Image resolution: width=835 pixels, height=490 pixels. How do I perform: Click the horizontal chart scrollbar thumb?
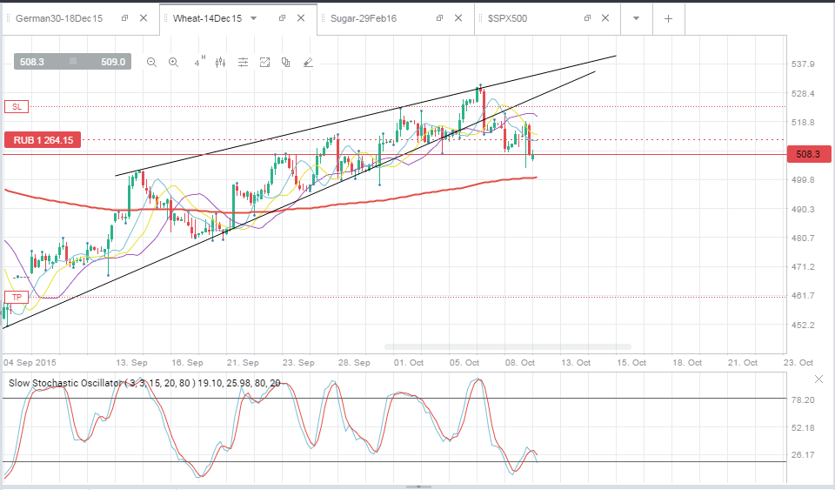pos(507,346)
